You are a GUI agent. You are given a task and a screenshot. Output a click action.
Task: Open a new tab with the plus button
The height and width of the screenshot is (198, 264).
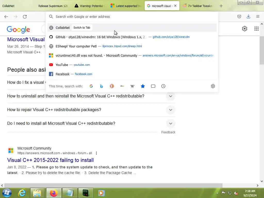[x=221, y=6]
